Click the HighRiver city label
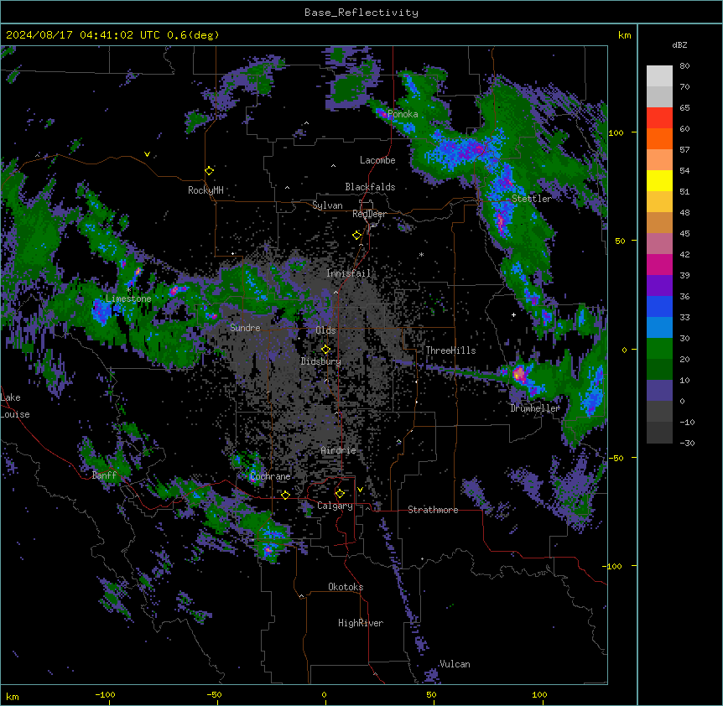This screenshot has width=723, height=706. click(361, 623)
